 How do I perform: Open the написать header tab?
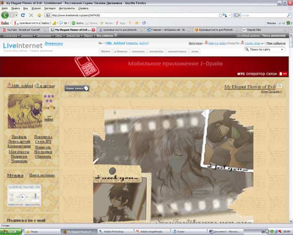click(138, 51)
